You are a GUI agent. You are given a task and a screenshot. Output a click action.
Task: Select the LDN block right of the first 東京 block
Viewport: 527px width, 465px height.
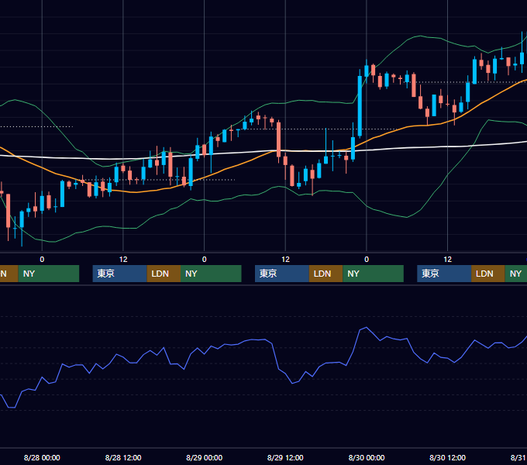[164, 274]
